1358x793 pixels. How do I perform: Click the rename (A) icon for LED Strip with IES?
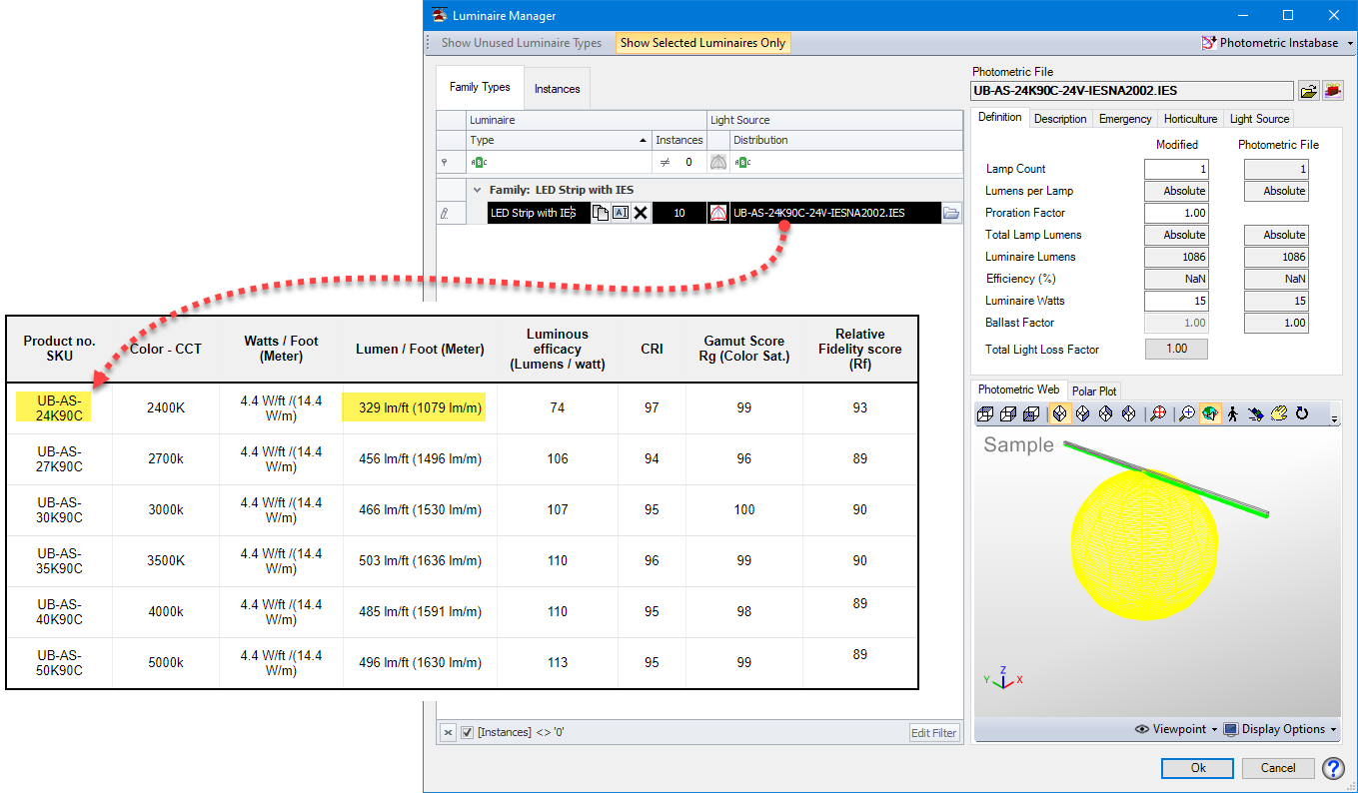(622, 213)
